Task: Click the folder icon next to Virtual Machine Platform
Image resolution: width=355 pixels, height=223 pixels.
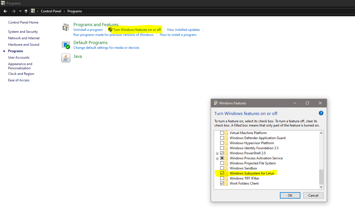Action: point(226,133)
